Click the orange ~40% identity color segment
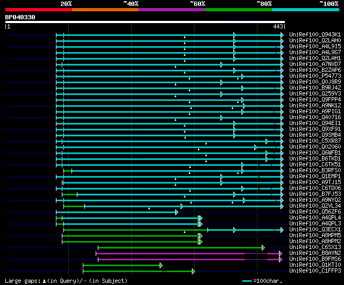This screenshot has width=344, height=285. pyautogui.click(x=105, y=10)
